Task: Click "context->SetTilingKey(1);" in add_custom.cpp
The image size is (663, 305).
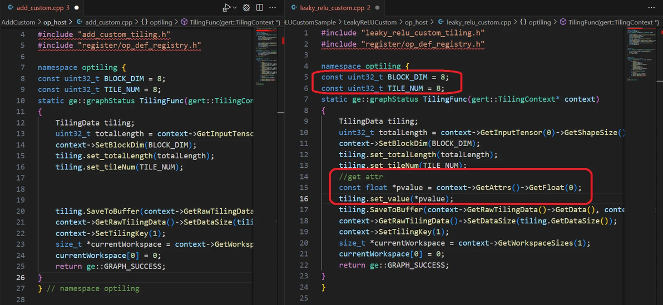Action: [x=110, y=233]
